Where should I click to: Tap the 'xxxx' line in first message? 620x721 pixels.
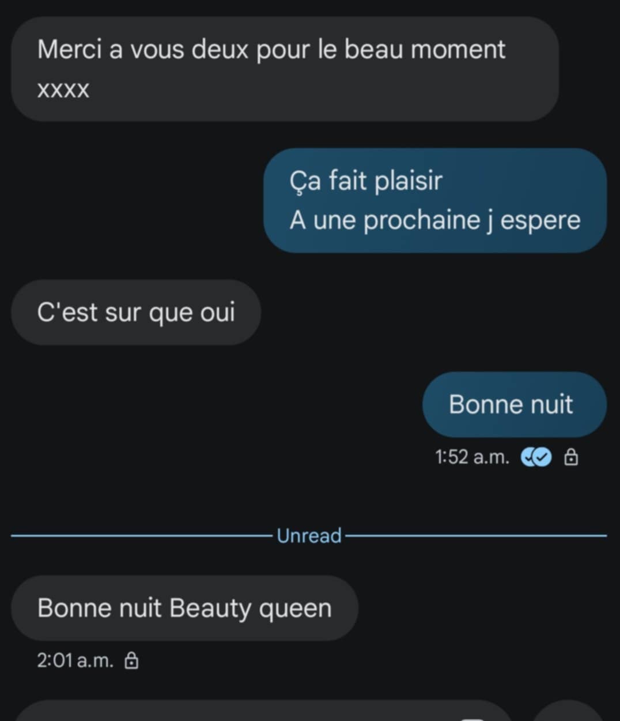63,90
